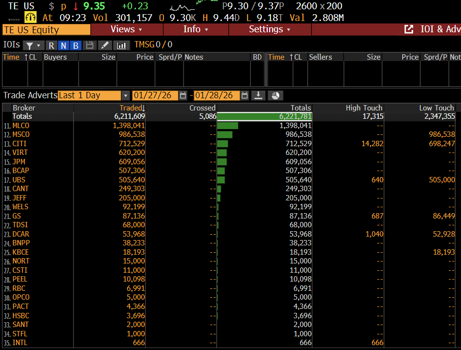
Task: Click UBS Low Touch value 505,000
Action: point(442,180)
